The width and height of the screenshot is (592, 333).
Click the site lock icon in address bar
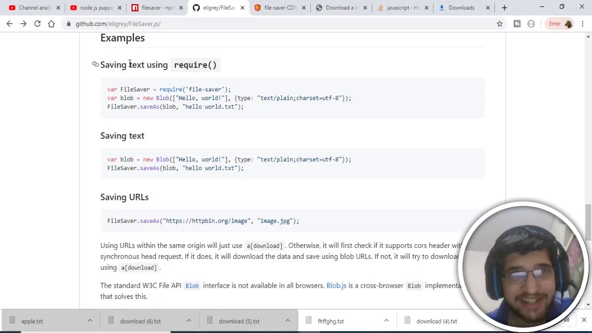(x=68, y=24)
